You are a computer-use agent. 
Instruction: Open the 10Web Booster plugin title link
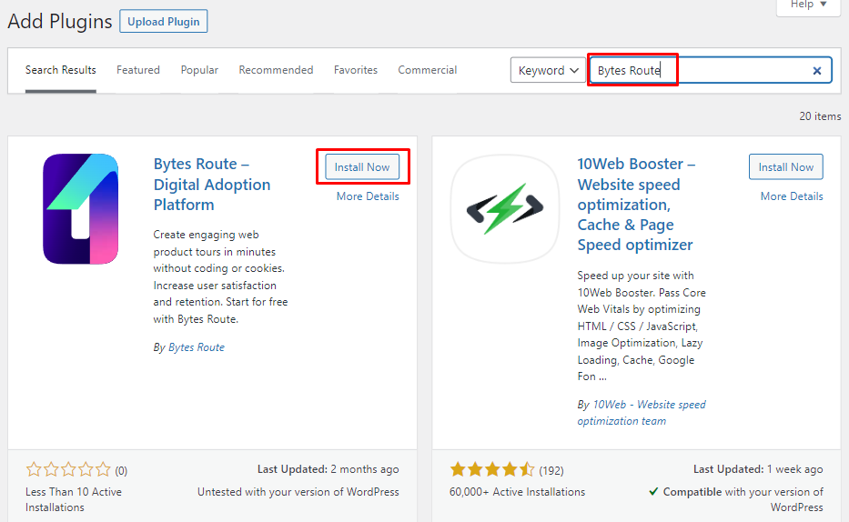636,205
